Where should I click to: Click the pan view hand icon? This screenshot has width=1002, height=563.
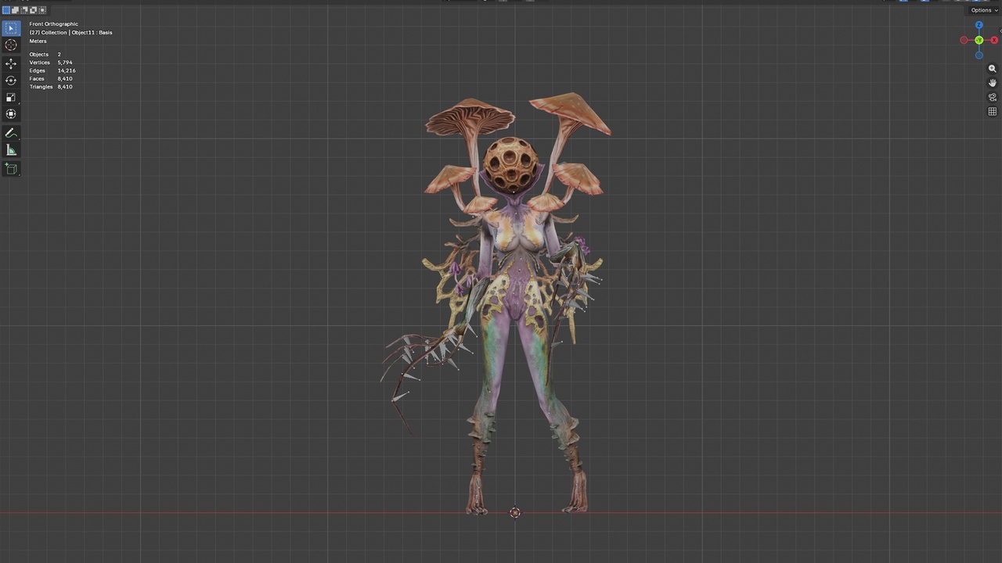pos(992,83)
